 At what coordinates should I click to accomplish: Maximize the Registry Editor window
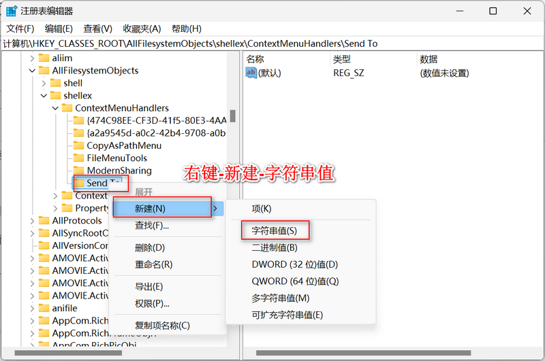click(x=493, y=11)
